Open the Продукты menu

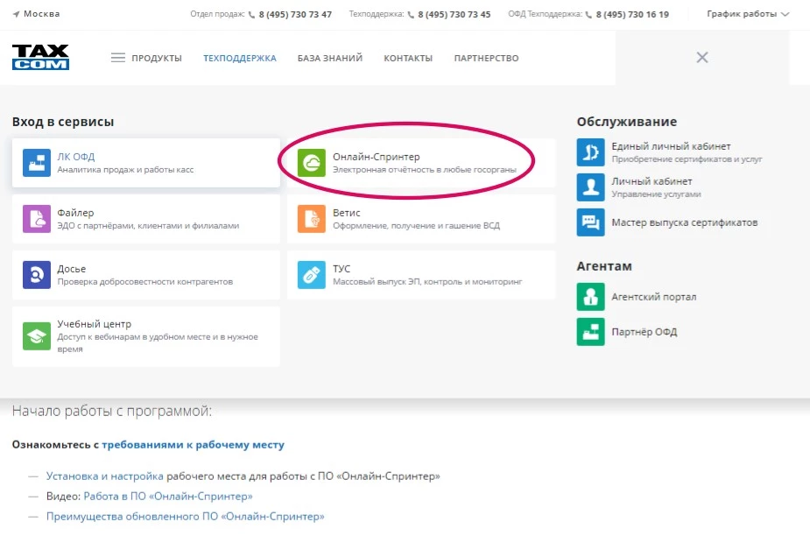[x=157, y=59]
